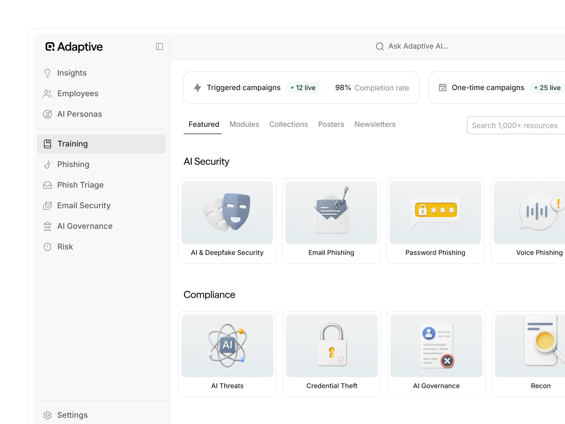Open AI Personas section
This screenshot has height=424, width=565.
pos(101,114)
